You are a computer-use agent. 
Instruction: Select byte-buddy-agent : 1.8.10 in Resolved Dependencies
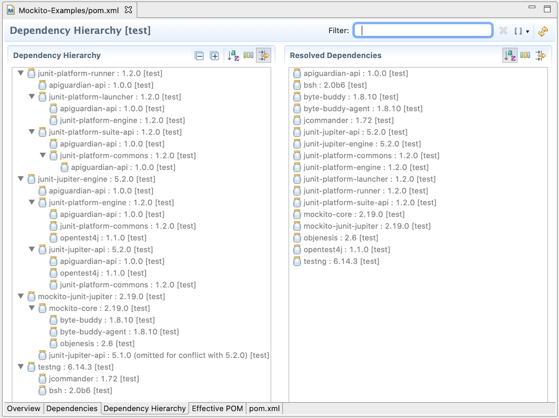click(358, 109)
